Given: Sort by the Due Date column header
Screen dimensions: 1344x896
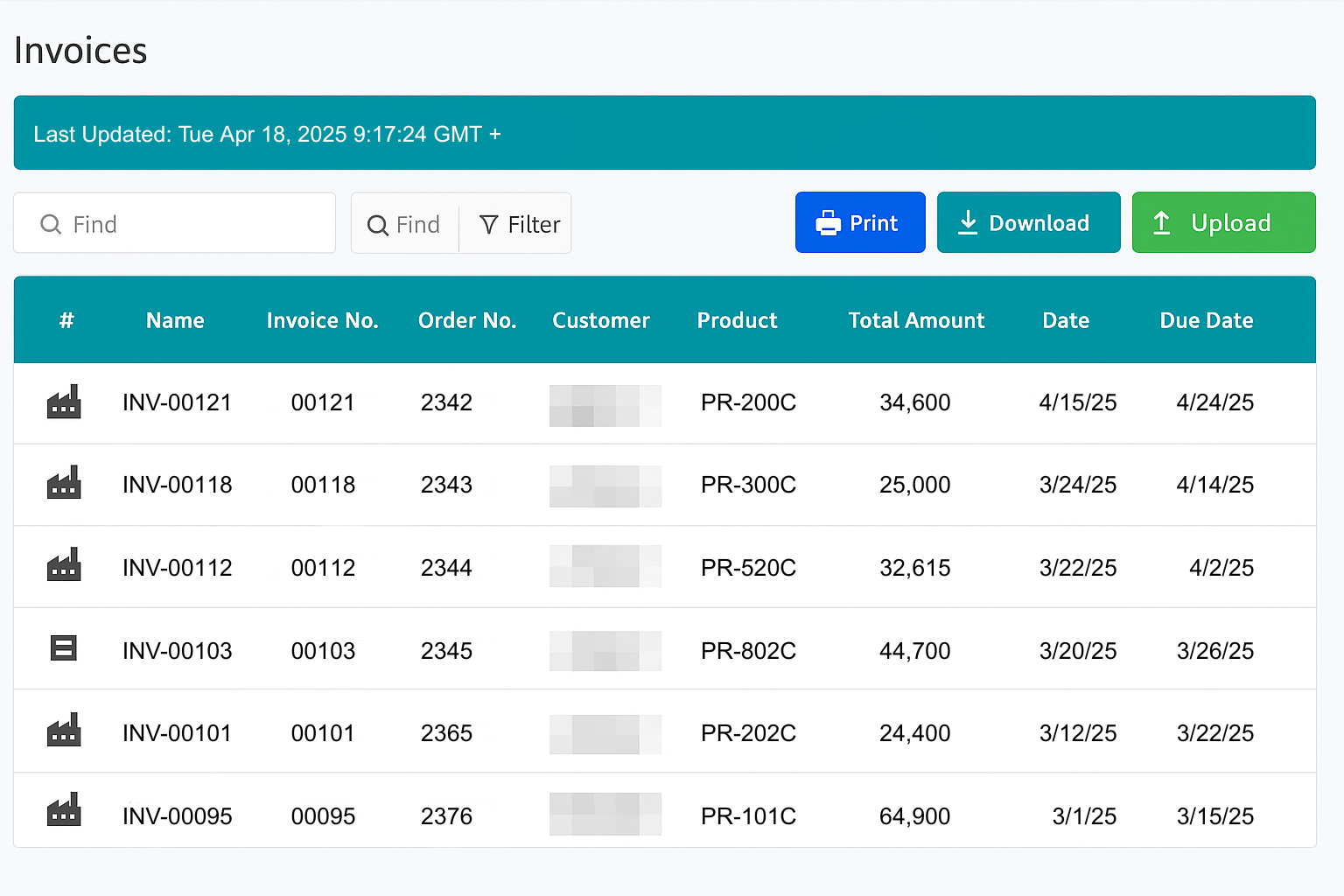Looking at the screenshot, I should pyautogui.click(x=1207, y=320).
